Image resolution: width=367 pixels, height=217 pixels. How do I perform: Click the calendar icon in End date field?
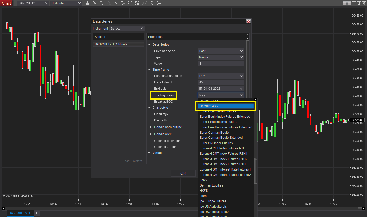point(201,89)
